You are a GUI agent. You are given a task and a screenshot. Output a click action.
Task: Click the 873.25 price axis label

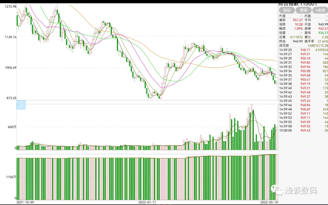tap(11, 98)
